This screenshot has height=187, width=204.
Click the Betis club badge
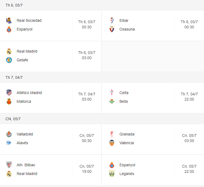coord(112,101)
